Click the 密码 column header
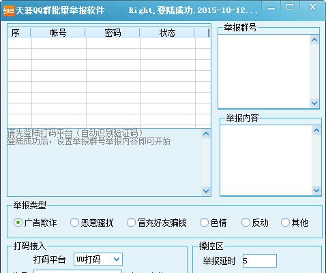Image resolution: width=326 pixels, height=273 pixels. point(113,33)
